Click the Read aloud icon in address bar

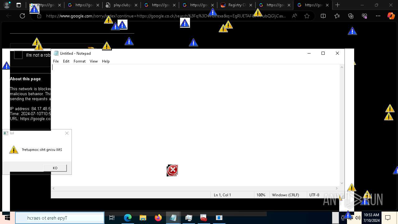[x=294, y=16]
